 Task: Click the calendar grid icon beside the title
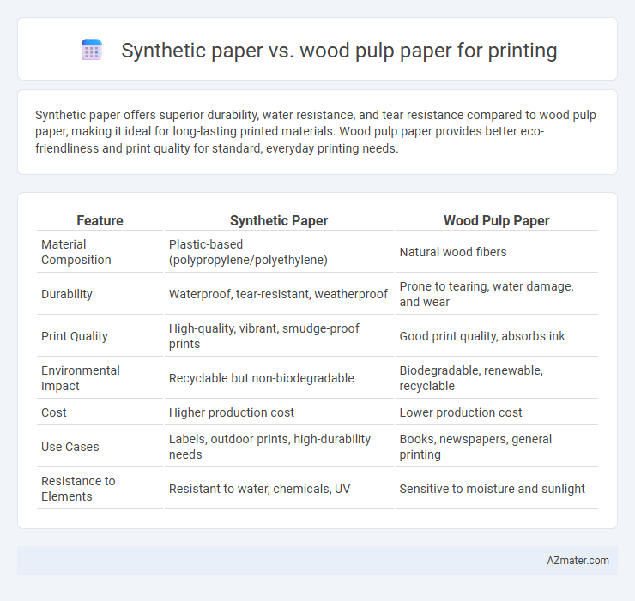pos(92,51)
